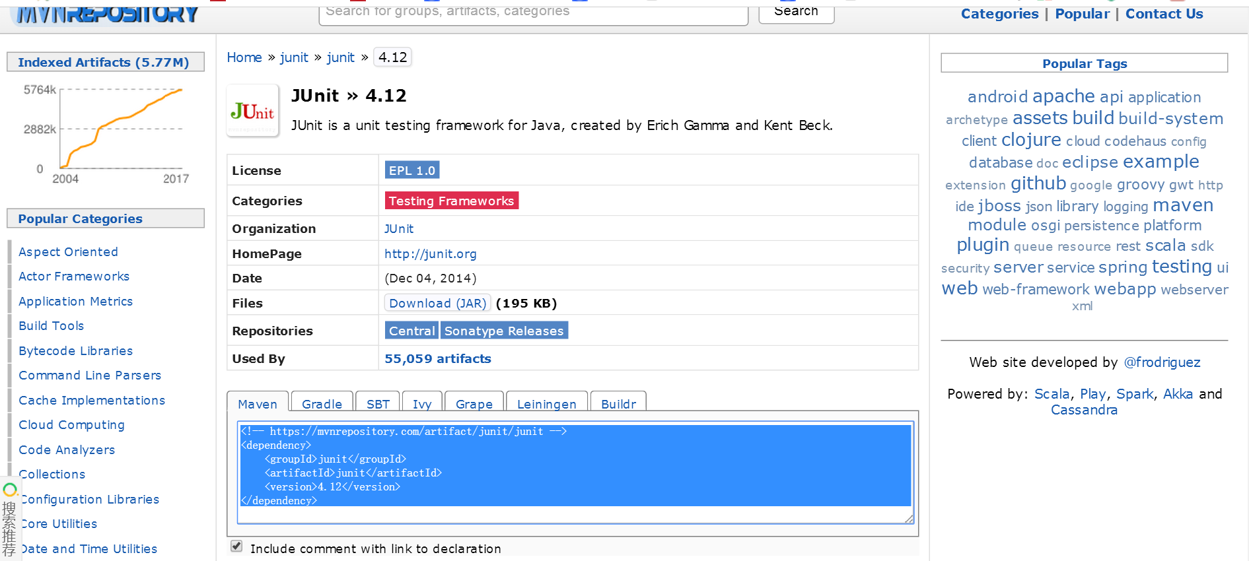Click the testing tag
This screenshot has width=1249, height=561.
(x=1182, y=267)
